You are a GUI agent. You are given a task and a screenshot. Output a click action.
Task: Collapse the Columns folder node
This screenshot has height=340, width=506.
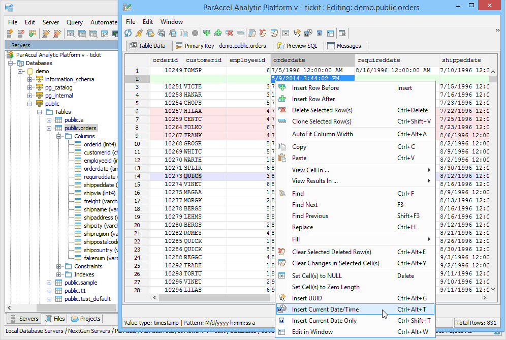(59, 136)
